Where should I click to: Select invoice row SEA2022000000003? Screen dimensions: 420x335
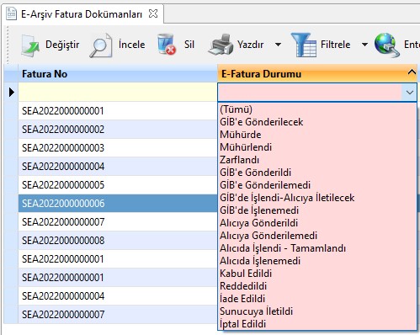point(118,148)
